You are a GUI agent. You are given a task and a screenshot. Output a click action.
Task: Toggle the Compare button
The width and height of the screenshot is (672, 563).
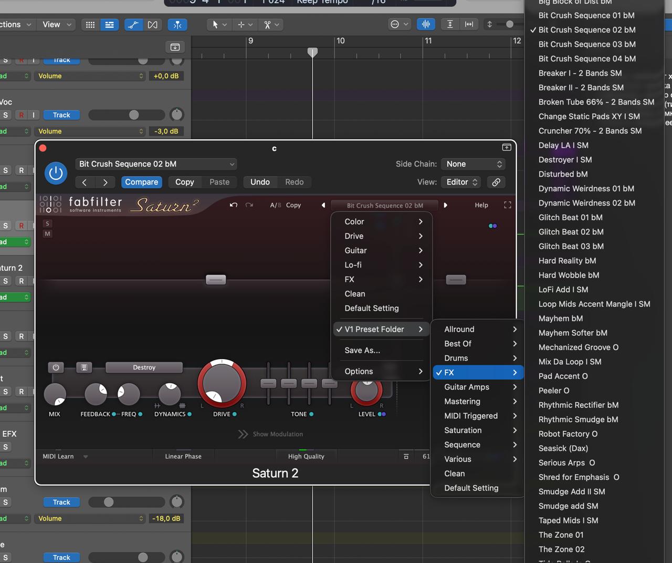coord(141,182)
